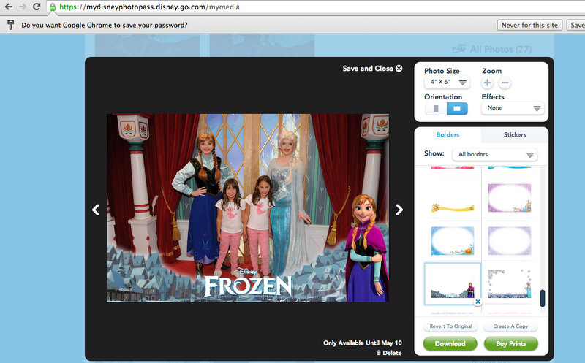Viewport: 585px width, 363px height.
Task: Select landscape orientation
Action: [457, 109]
